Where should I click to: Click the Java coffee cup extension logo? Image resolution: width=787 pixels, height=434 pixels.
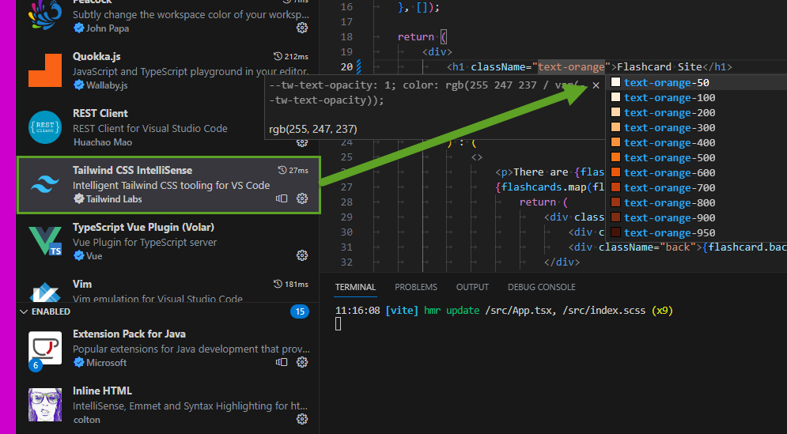click(45, 348)
